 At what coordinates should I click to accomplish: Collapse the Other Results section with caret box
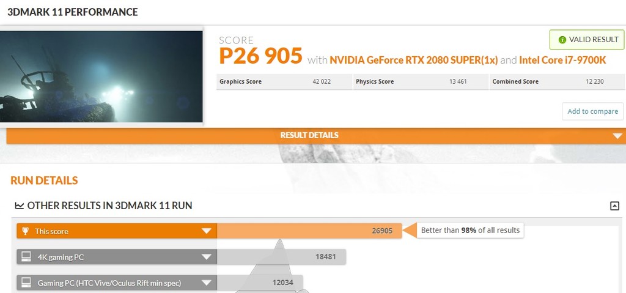(x=614, y=206)
